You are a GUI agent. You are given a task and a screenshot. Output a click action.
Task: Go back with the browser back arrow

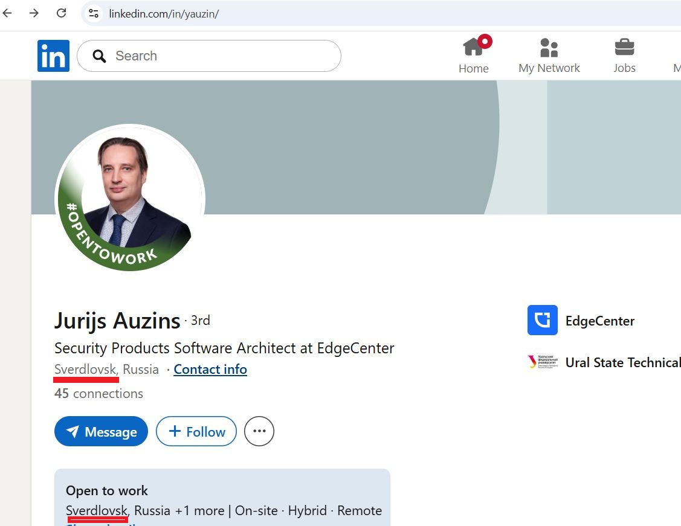[x=7, y=13]
